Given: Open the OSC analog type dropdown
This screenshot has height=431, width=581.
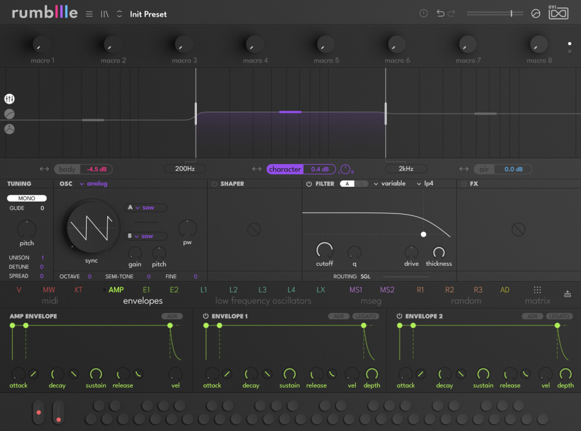Looking at the screenshot, I should pyautogui.click(x=94, y=183).
